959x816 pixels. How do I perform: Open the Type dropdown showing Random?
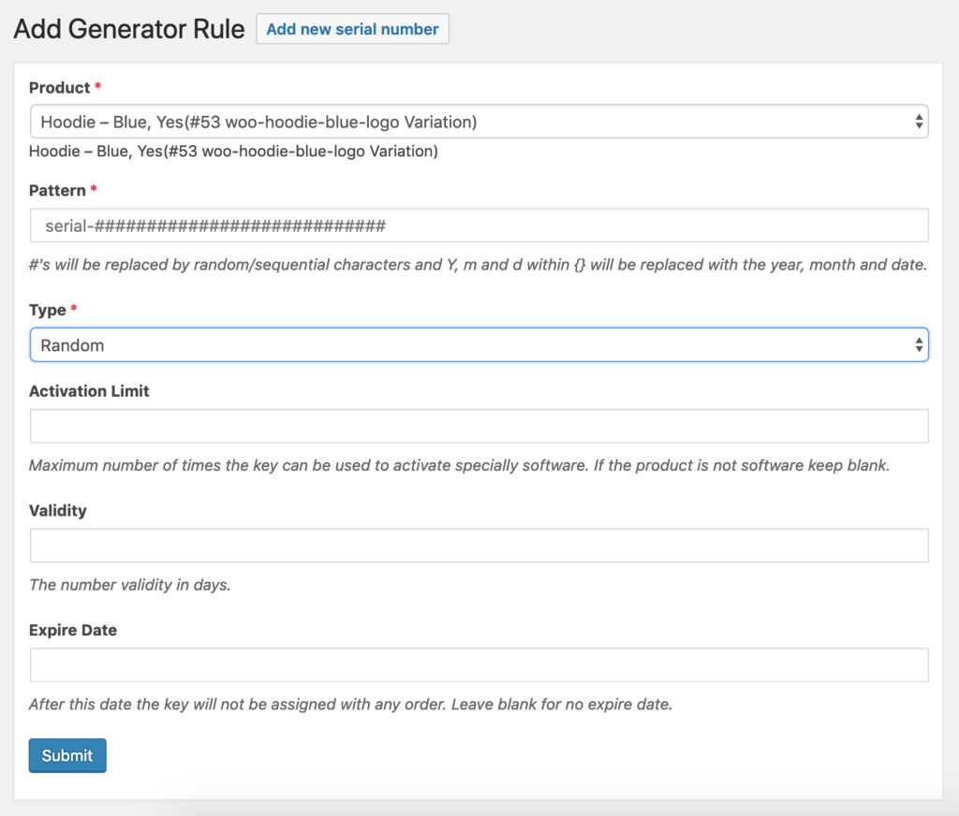pos(479,345)
